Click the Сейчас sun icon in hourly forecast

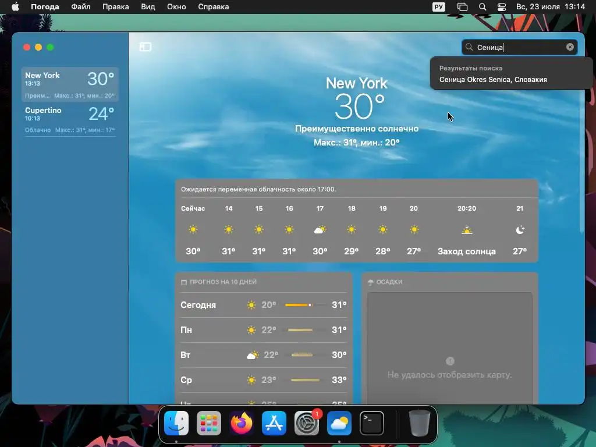[x=193, y=229]
